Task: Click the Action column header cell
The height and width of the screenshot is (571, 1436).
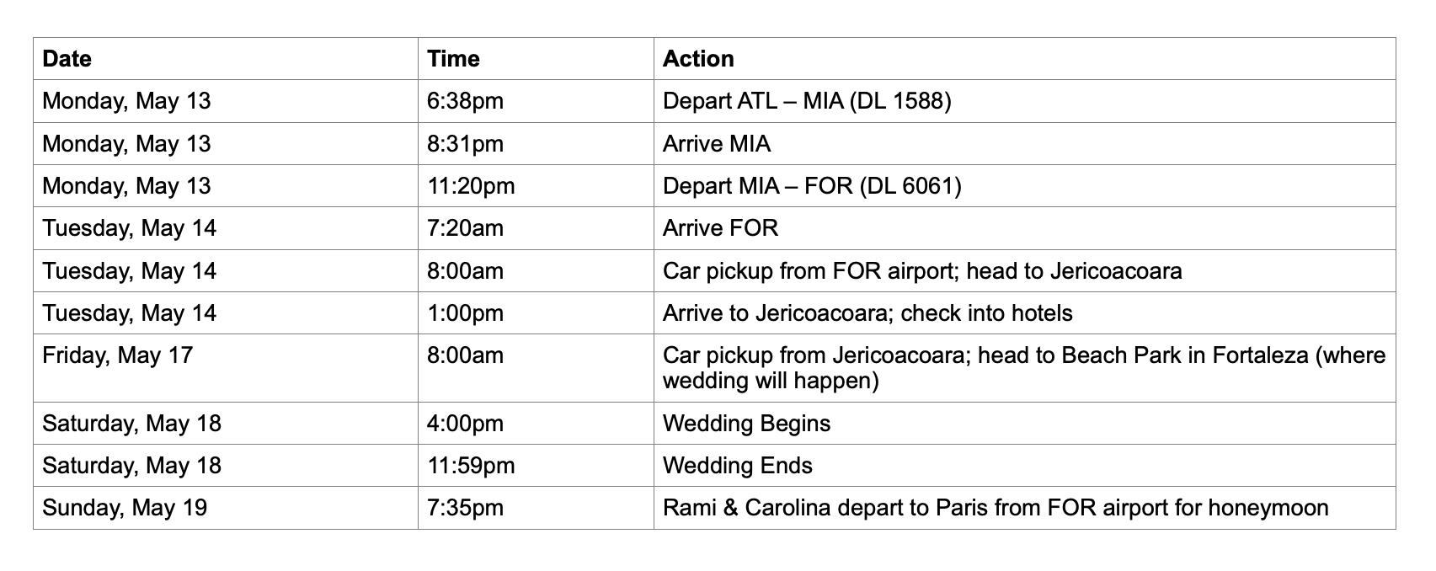Action: click(1024, 59)
